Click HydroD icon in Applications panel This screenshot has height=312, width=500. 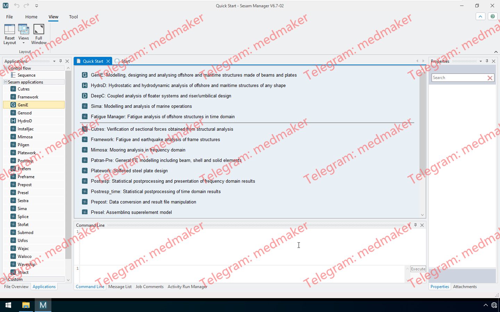tap(13, 121)
